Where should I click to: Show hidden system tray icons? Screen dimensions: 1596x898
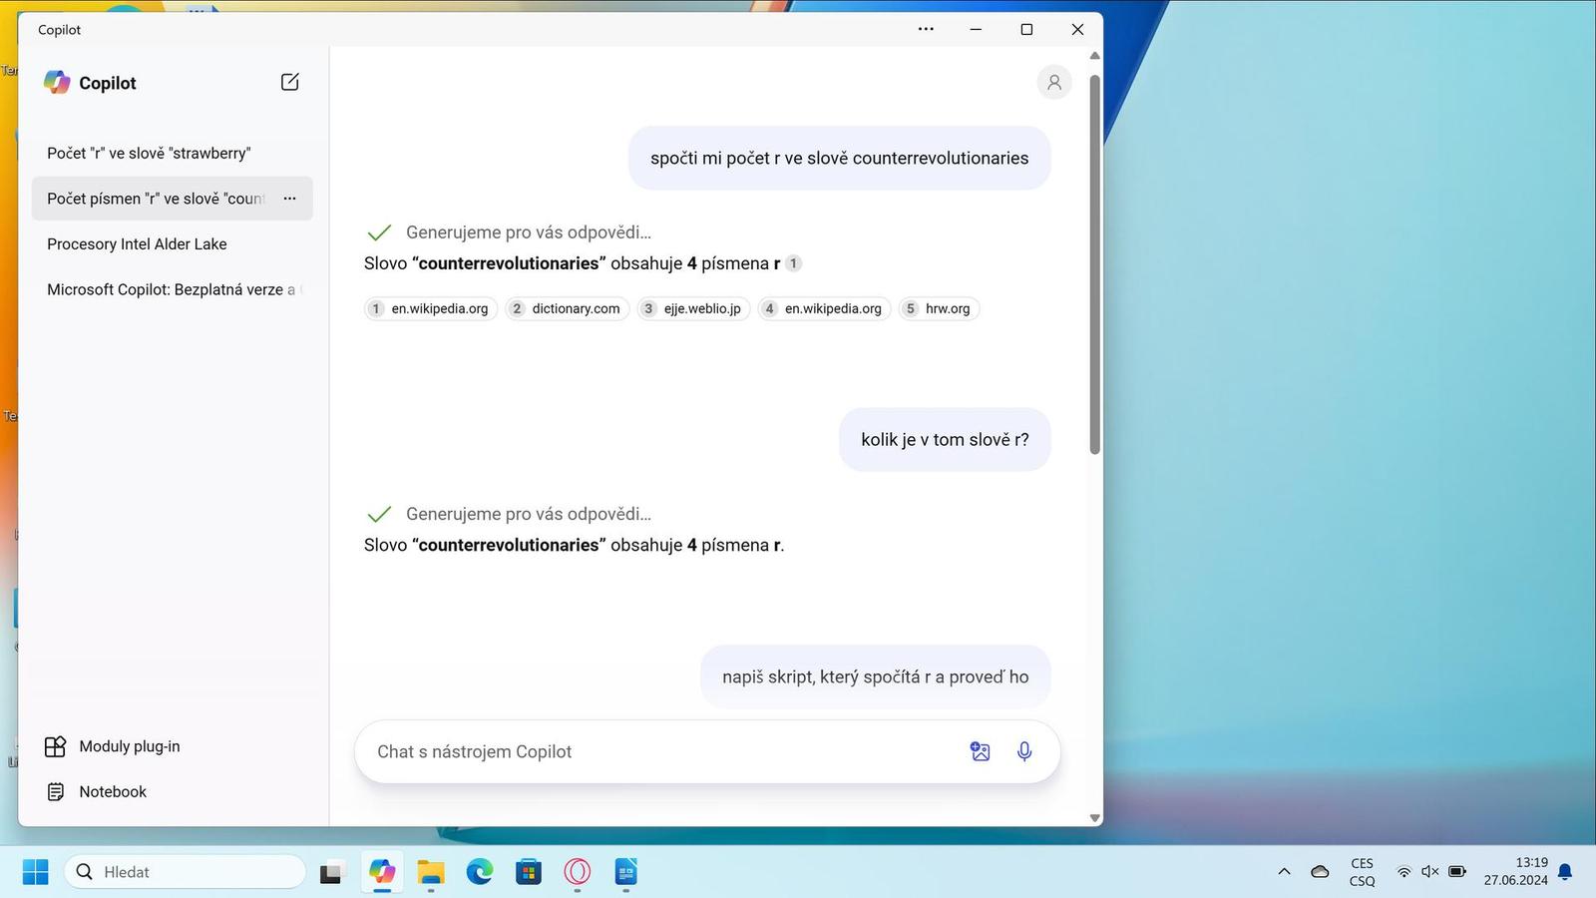pos(1284,872)
